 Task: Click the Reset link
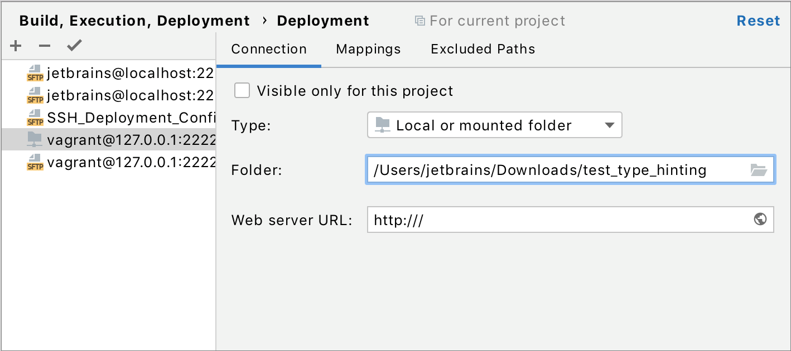tap(758, 20)
